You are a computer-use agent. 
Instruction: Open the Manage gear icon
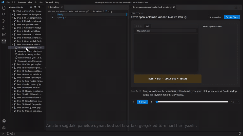tap(4, 128)
